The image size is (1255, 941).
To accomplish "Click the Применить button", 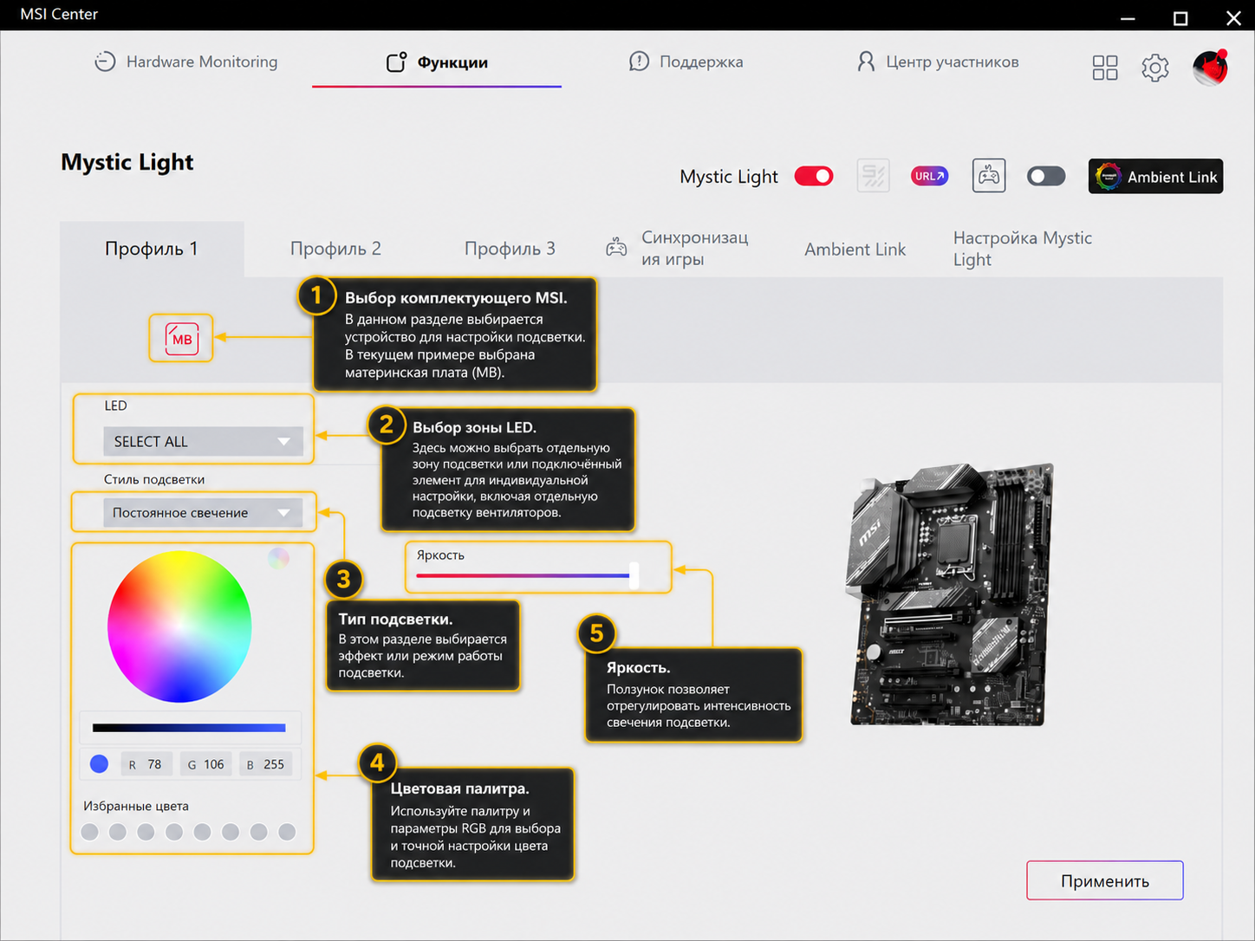I will (1105, 880).
